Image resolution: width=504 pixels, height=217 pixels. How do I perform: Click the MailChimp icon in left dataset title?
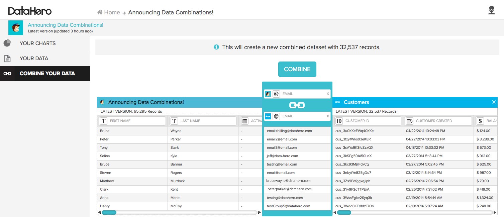click(x=102, y=102)
